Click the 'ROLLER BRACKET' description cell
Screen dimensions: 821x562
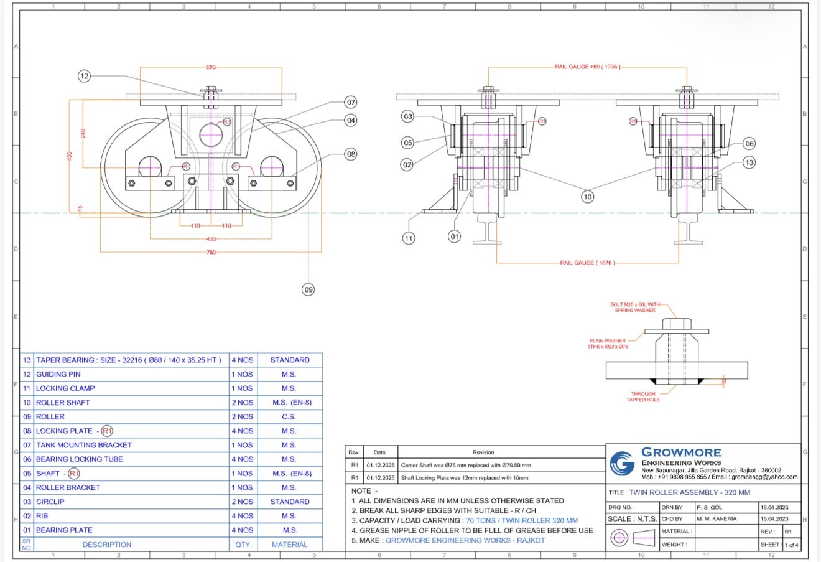[x=132, y=488]
